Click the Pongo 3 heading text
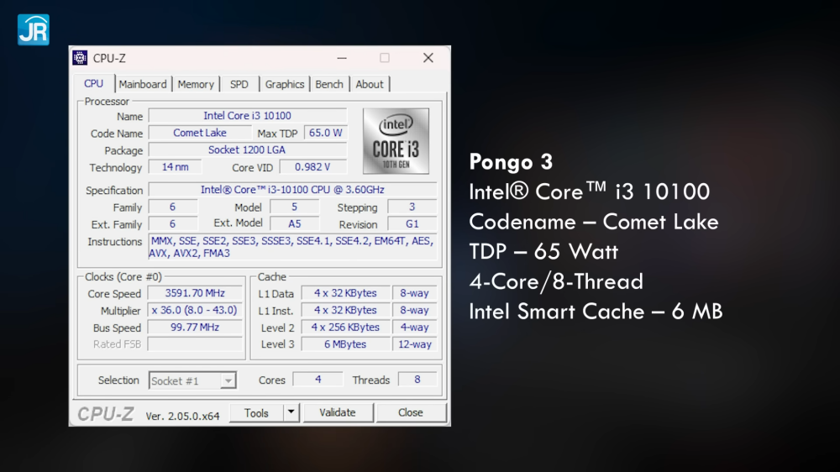This screenshot has height=472, width=840. (511, 162)
